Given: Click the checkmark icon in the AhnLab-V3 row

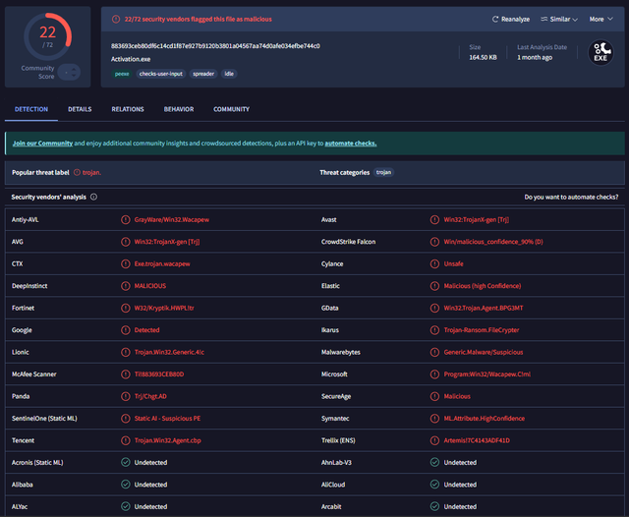Looking at the screenshot, I should pyautogui.click(x=434, y=463).
